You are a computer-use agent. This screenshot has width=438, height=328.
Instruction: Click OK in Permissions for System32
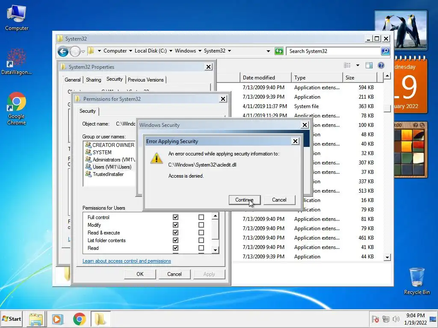140,274
